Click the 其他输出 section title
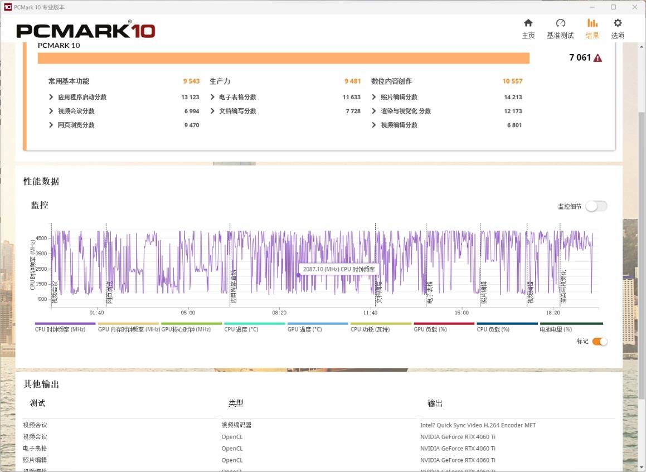Image resolution: width=646 pixels, height=472 pixels. coord(41,385)
